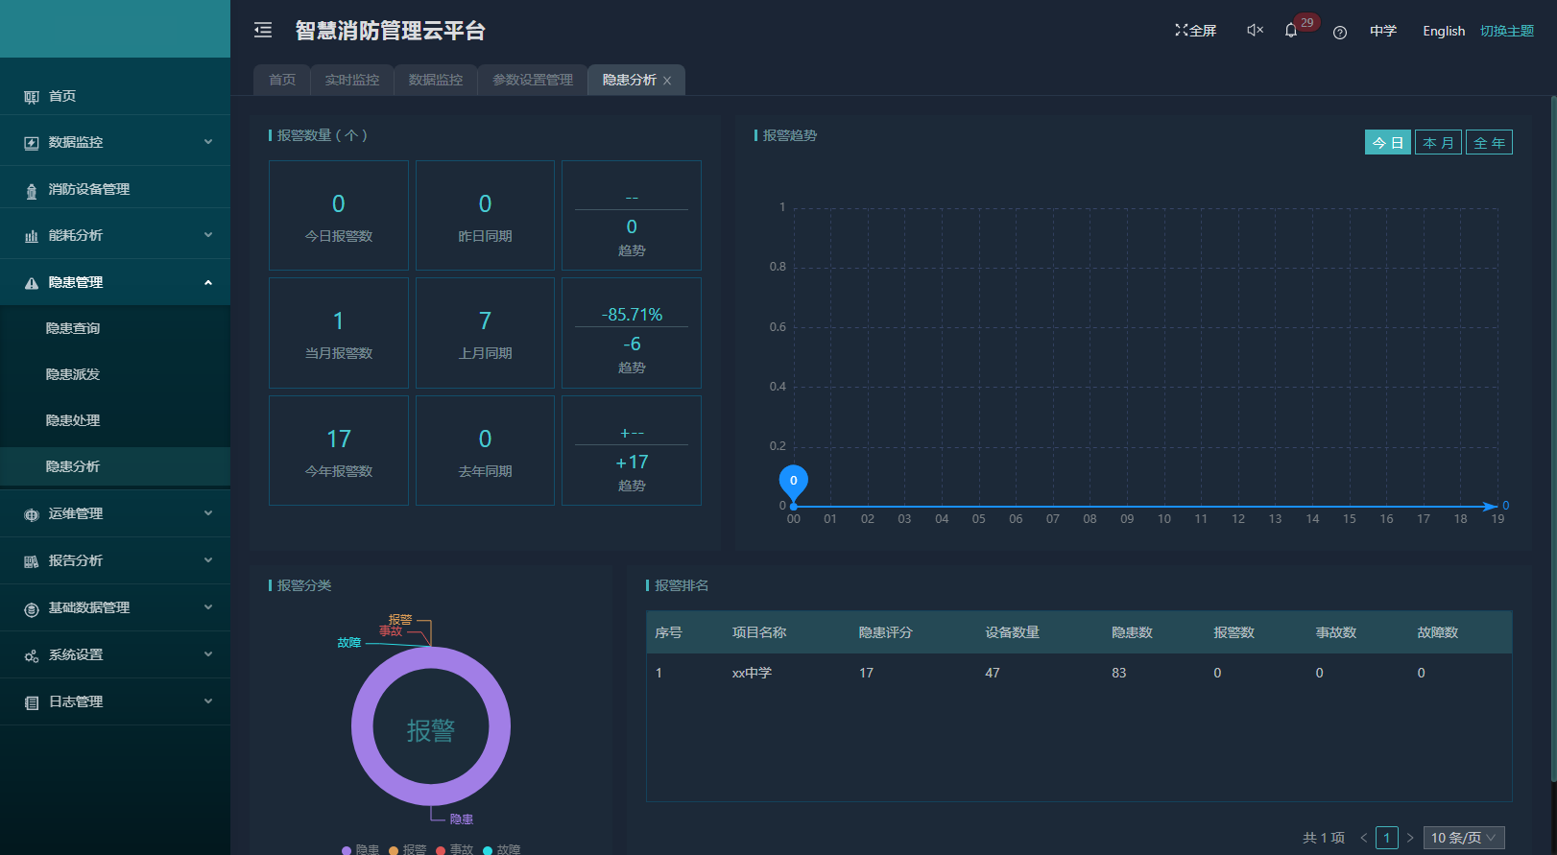Image resolution: width=1557 pixels, height=855 pixels.
Task: Click the 数据监控 sidebar icon
Action: [32, 143]
